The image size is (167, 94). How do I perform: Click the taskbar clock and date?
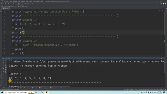(159, 92)
